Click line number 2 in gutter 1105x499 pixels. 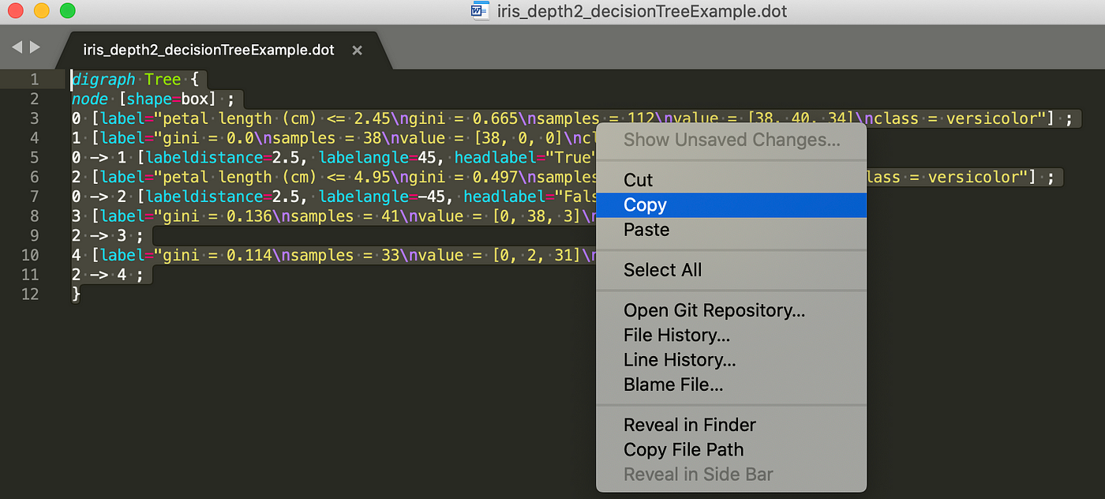(x=34, y=99)
